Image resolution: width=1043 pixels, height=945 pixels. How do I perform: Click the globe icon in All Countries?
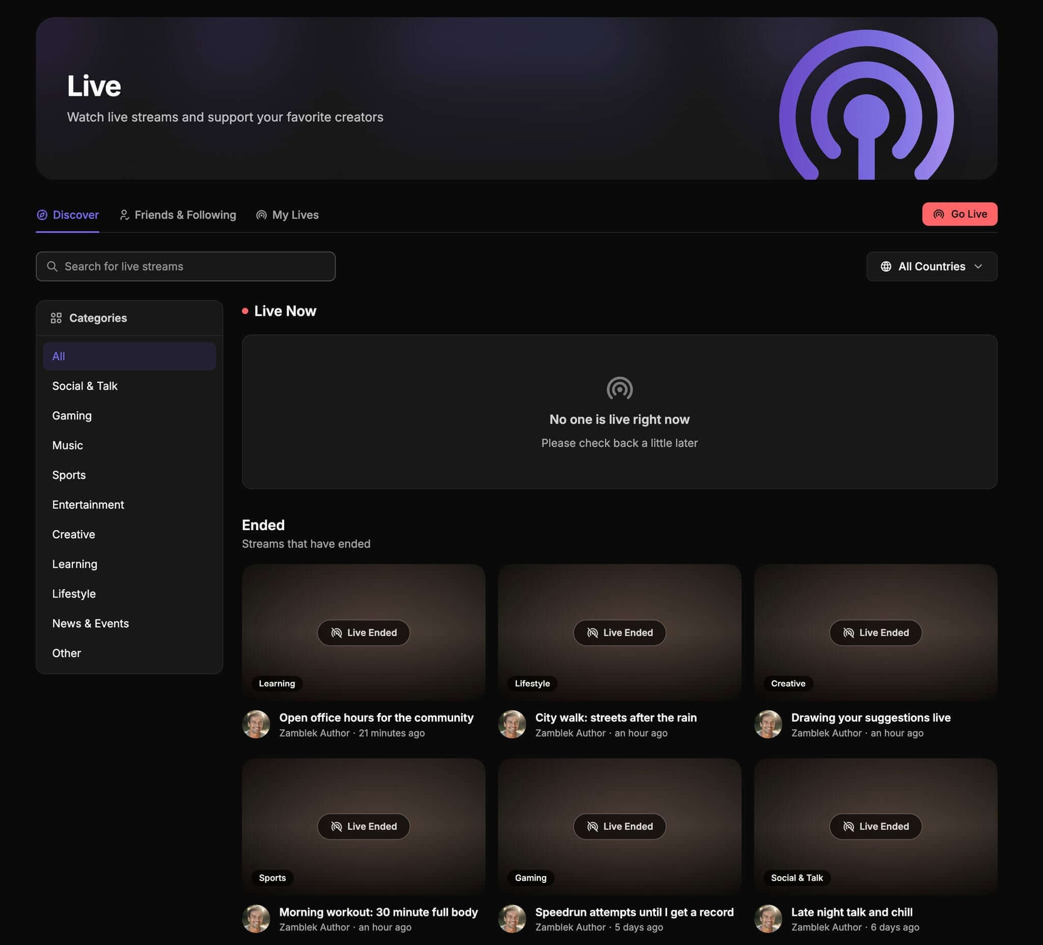[886, 266]
